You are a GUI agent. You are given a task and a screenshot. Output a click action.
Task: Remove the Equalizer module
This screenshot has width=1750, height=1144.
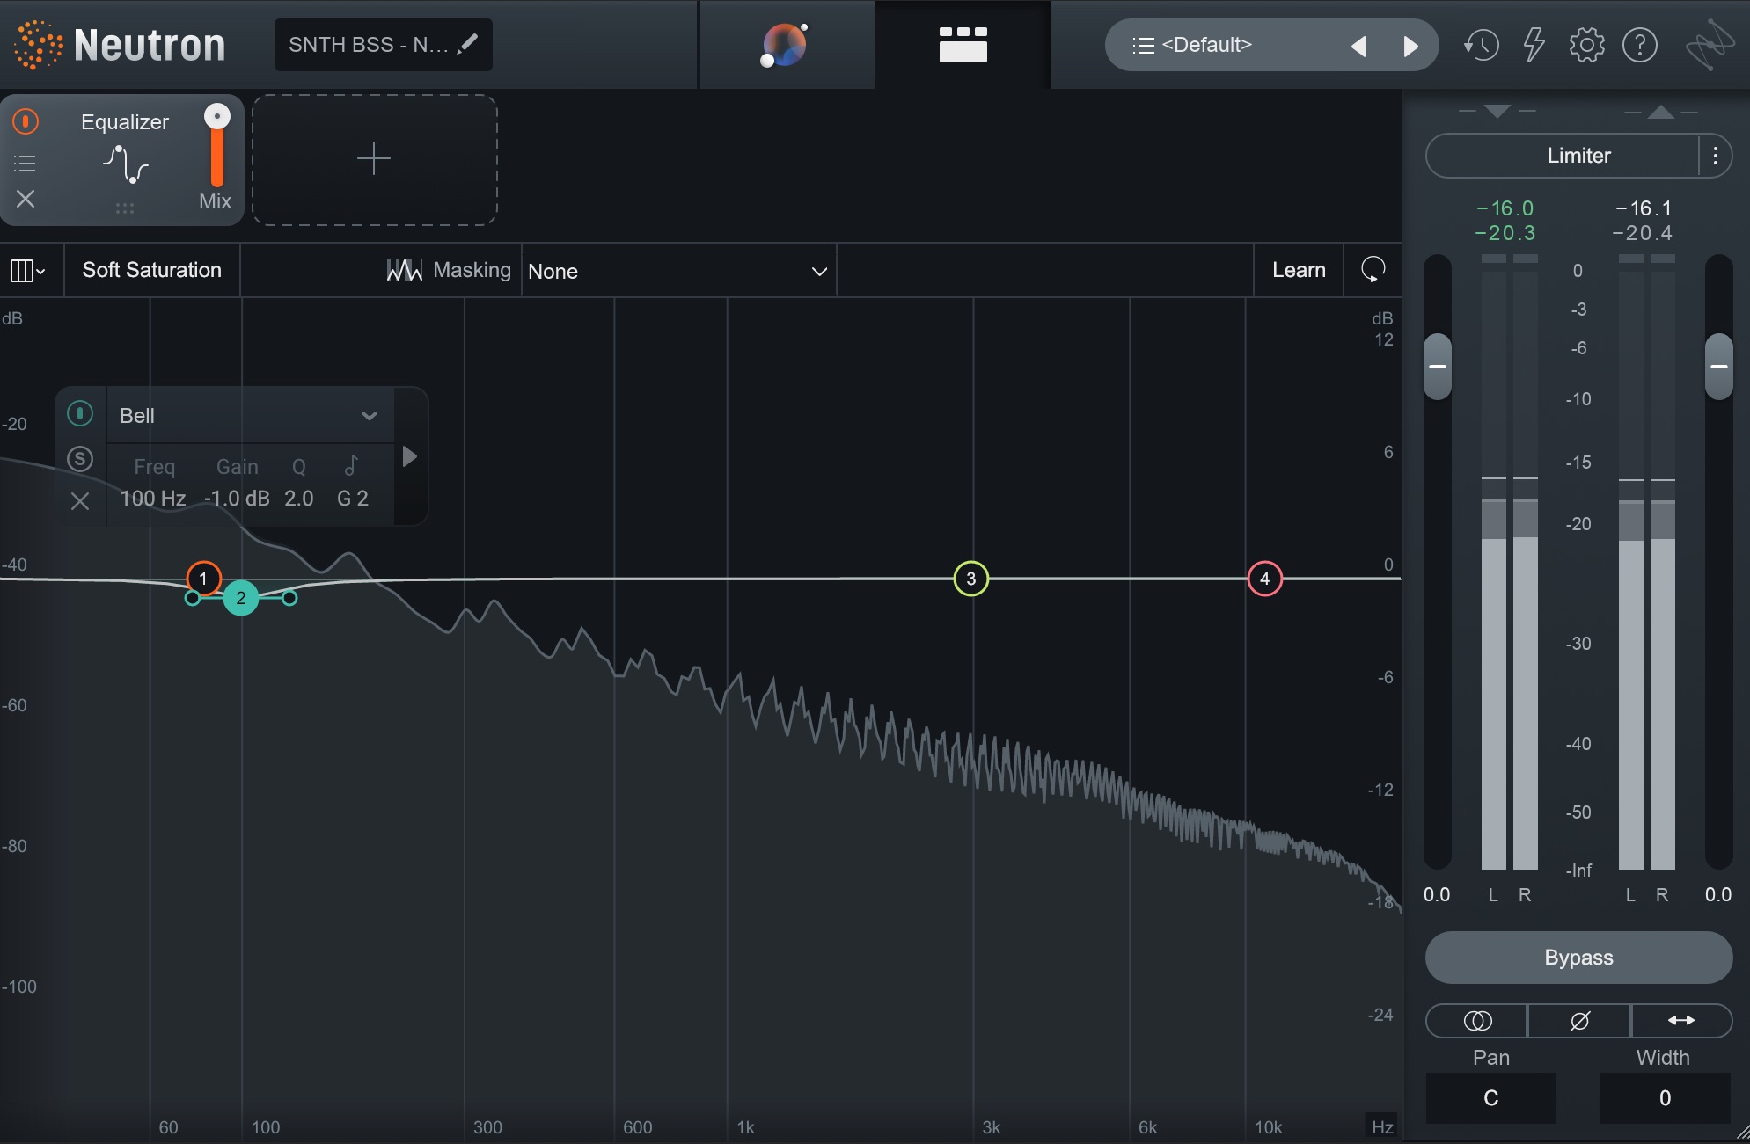point(26,200)
